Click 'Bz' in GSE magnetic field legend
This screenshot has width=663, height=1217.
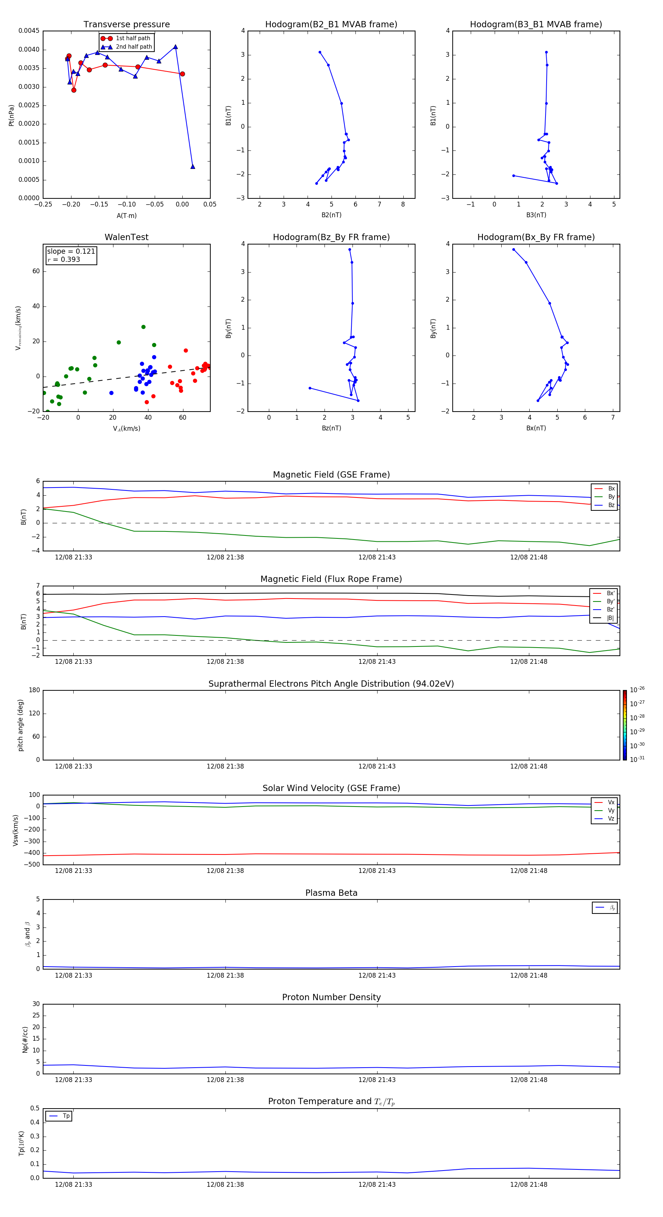[x=604, y=505]
